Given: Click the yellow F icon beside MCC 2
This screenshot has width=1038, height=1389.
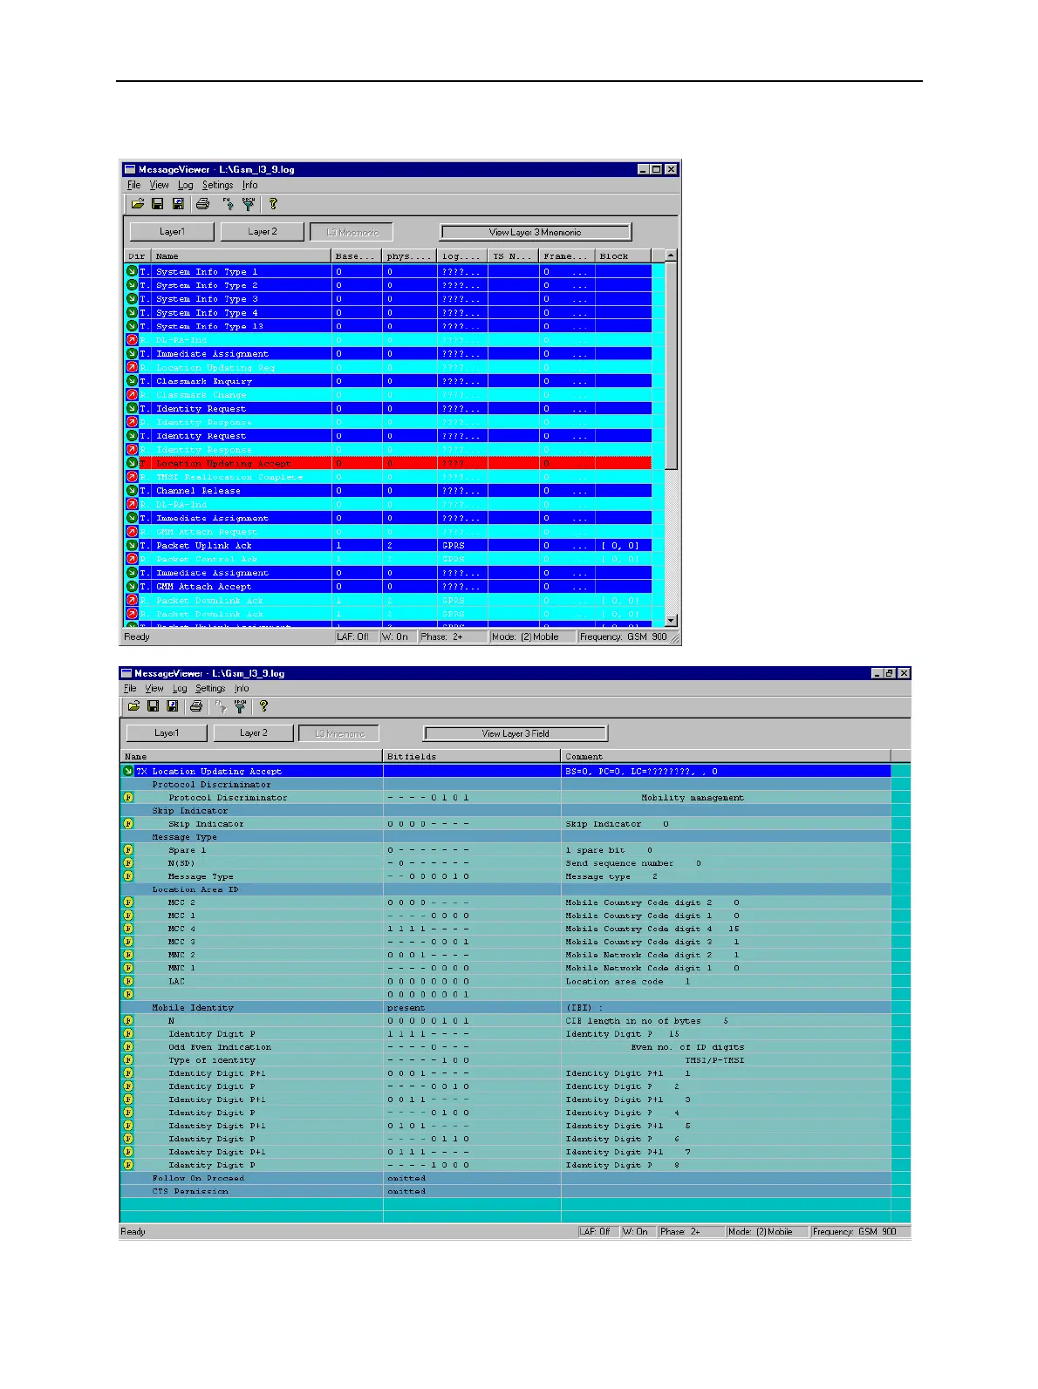Looking at the screenshot, I should pos(128,902).
